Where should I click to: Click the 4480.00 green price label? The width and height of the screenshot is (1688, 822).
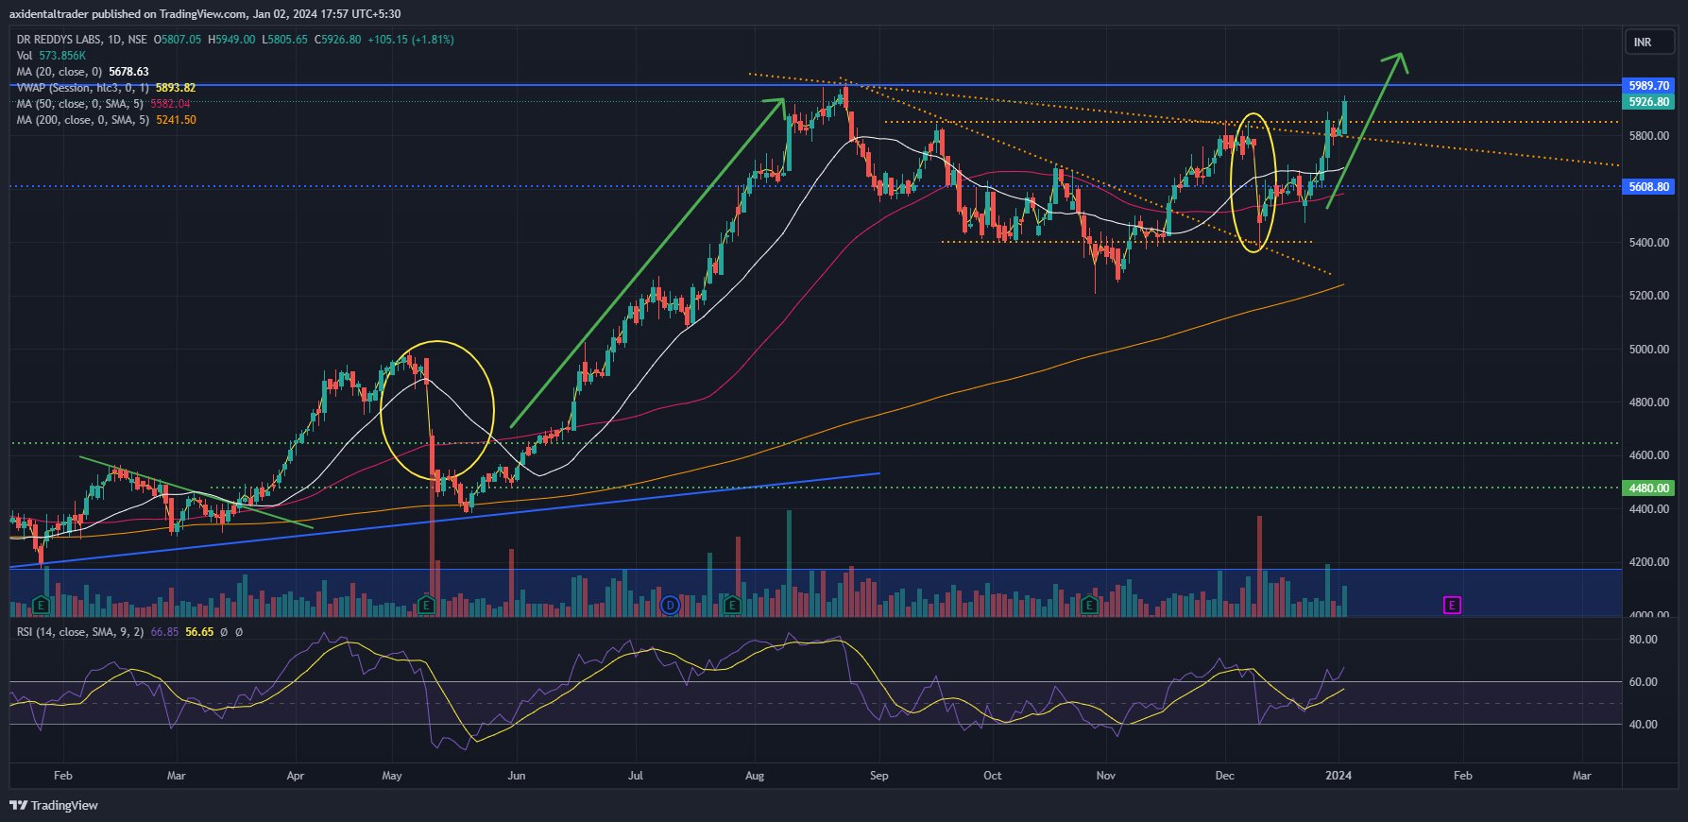tap(1648, 488)
